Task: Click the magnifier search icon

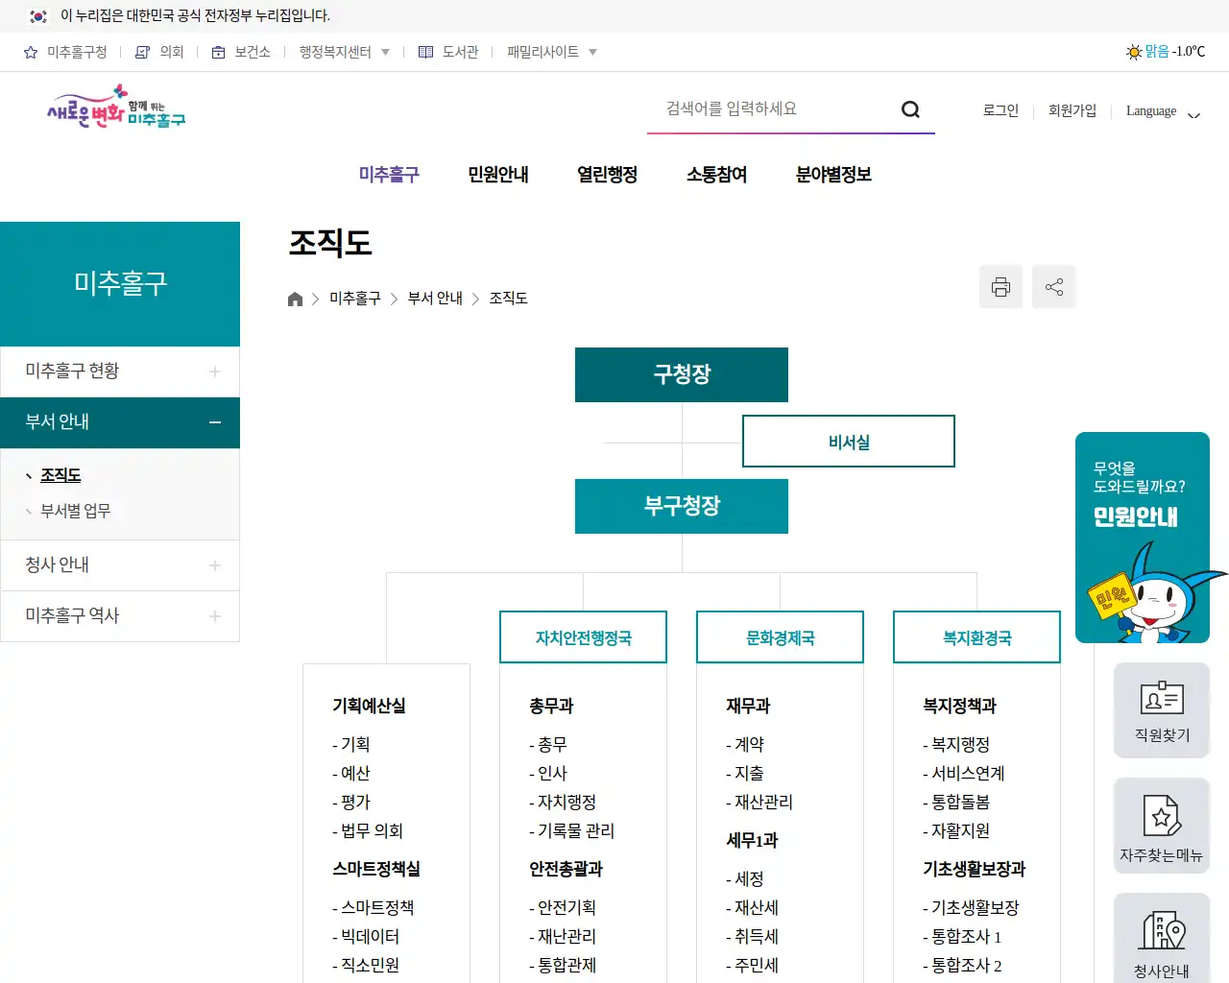Action: (x=910, y=109)
